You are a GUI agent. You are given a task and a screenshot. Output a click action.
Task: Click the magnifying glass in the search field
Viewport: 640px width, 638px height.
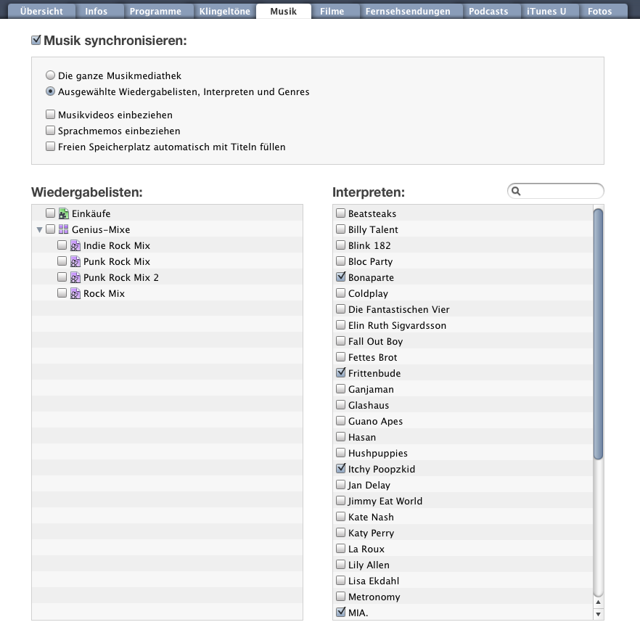(x=516, y=191)
